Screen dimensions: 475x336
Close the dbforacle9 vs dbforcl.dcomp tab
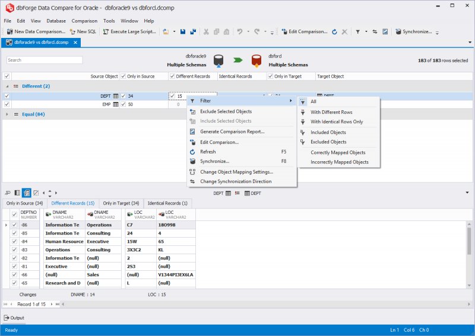click(x=75, y=42)
